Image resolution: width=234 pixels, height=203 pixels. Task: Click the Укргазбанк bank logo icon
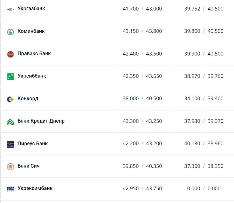click(x=10, y=9)
